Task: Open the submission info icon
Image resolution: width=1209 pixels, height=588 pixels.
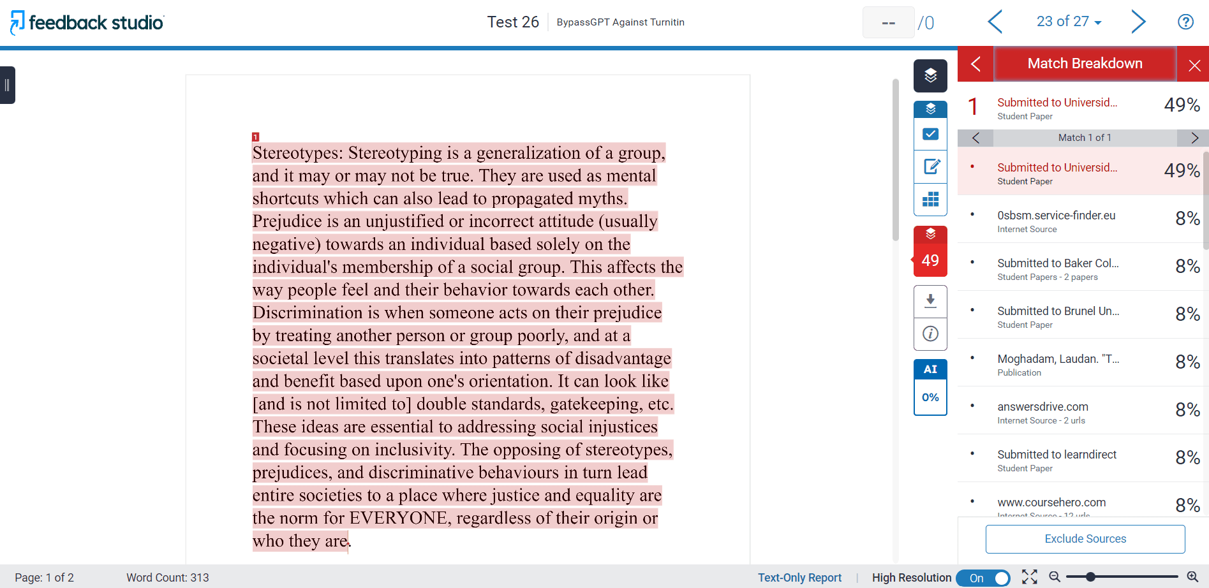Action: click(930, 334)
